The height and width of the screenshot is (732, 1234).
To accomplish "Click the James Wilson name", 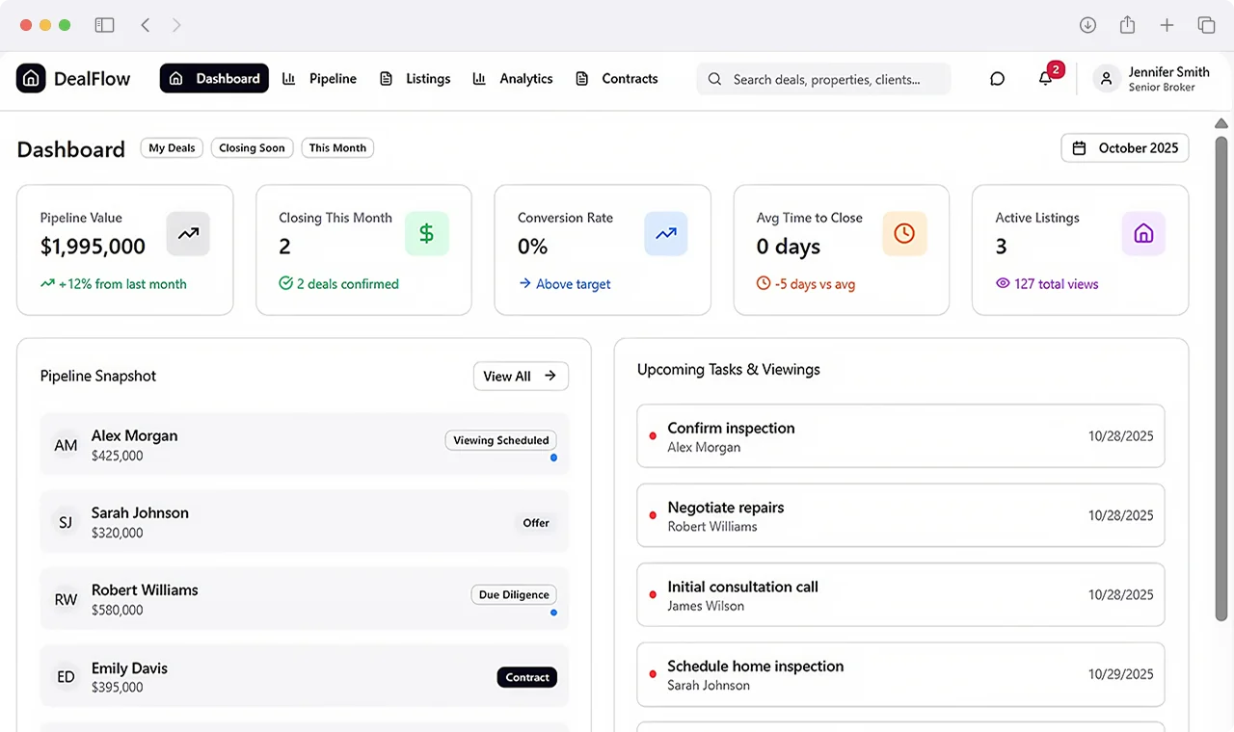I will [x=706, y=606].
